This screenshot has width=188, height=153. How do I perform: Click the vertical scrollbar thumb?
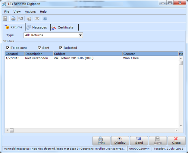point(181,63)
